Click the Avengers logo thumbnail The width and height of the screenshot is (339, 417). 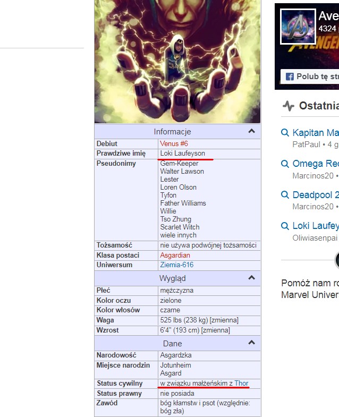click(298, 27)
